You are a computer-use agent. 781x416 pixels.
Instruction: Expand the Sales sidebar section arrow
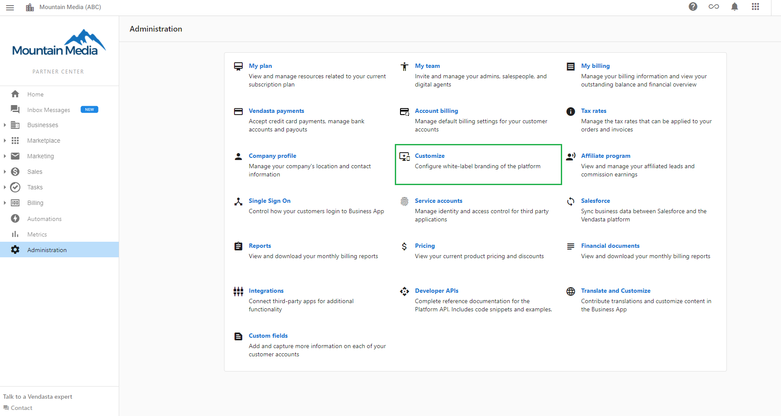[4, 172]
